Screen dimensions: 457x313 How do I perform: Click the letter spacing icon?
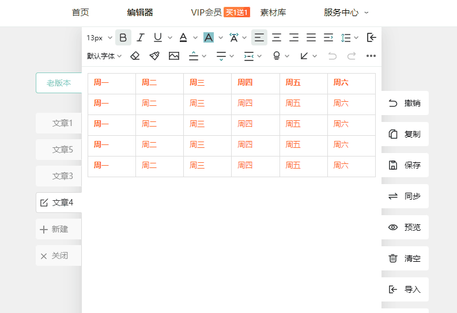(x=234, y=37)
